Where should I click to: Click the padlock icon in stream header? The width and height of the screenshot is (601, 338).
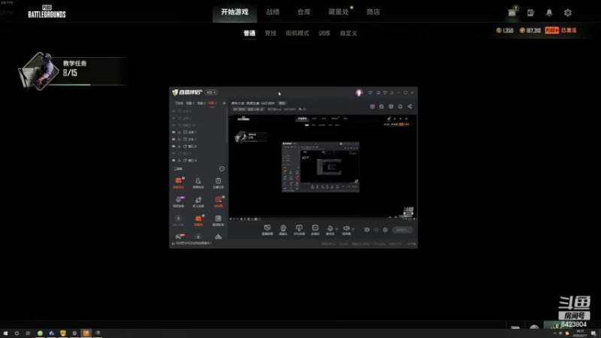(x=382, y=107)
